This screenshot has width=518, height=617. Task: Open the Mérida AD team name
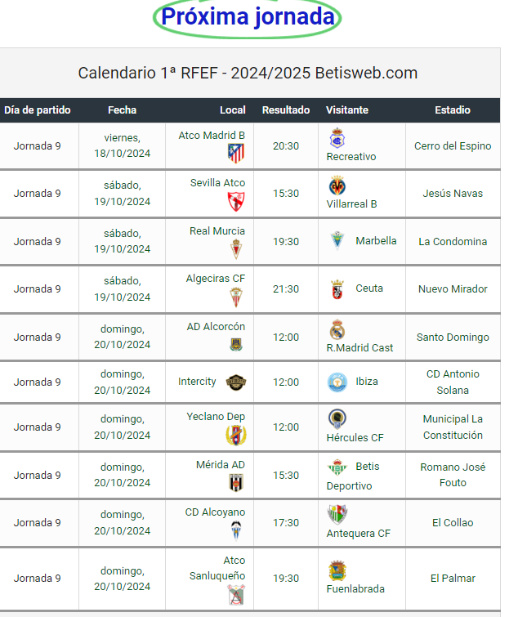coord(221,465)
